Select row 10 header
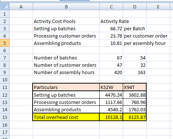This screenshot has width=173, height=139. pos(5,80)
